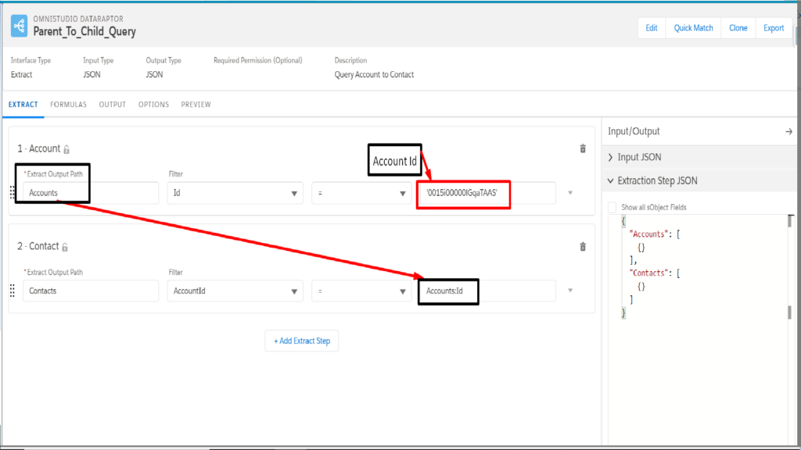
Task: Open the operator dropdown in Contact step
Action: (x=361, y=291)
